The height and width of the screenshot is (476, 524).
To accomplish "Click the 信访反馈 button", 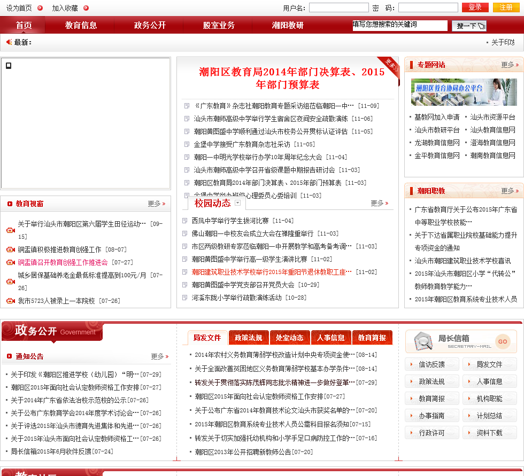I will pos(432,364).
